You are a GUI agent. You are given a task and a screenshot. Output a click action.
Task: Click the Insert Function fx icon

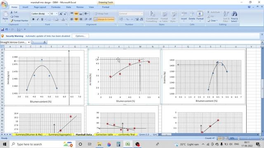tap(45, 42)
